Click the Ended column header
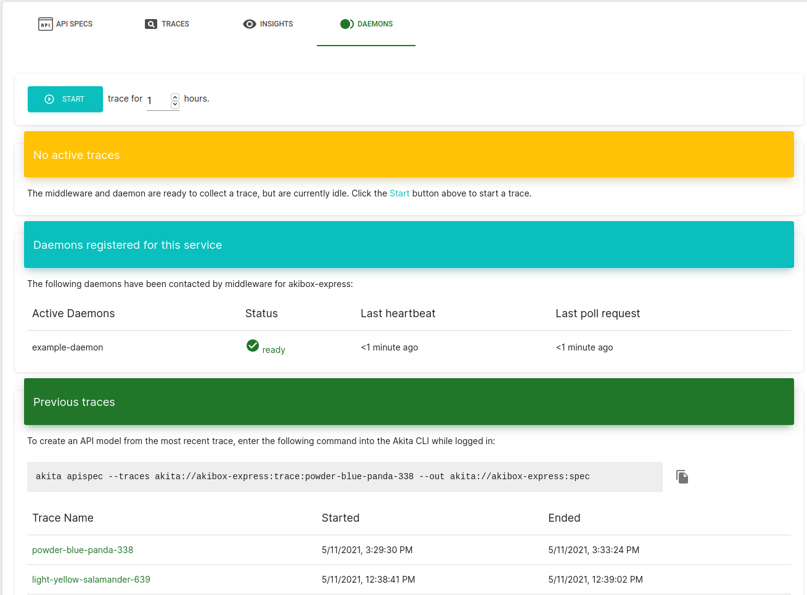This screenshot has width=807, height=595. [564, 518]
